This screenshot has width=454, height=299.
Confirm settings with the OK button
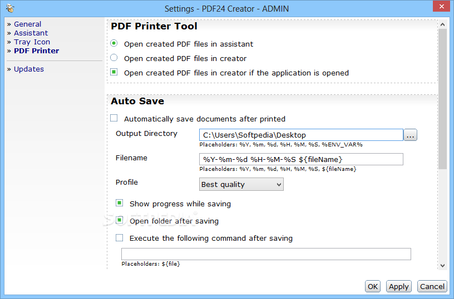coord(373,286)
